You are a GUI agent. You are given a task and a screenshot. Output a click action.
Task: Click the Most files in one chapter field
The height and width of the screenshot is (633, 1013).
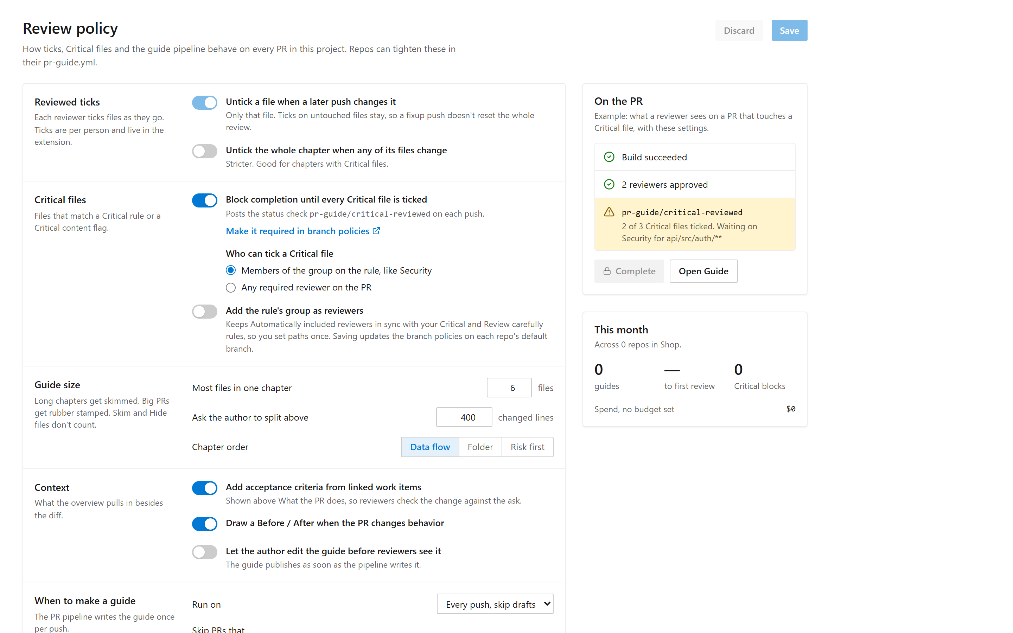point(509,388)
